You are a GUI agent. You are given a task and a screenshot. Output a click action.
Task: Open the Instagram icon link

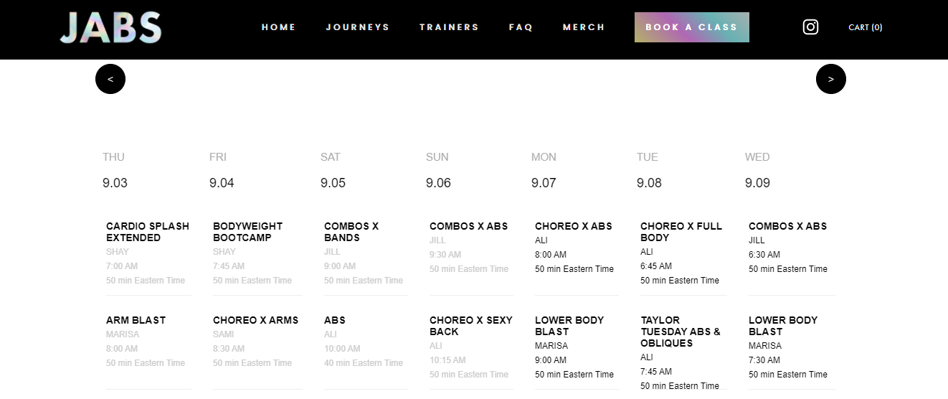coord(810,27)
